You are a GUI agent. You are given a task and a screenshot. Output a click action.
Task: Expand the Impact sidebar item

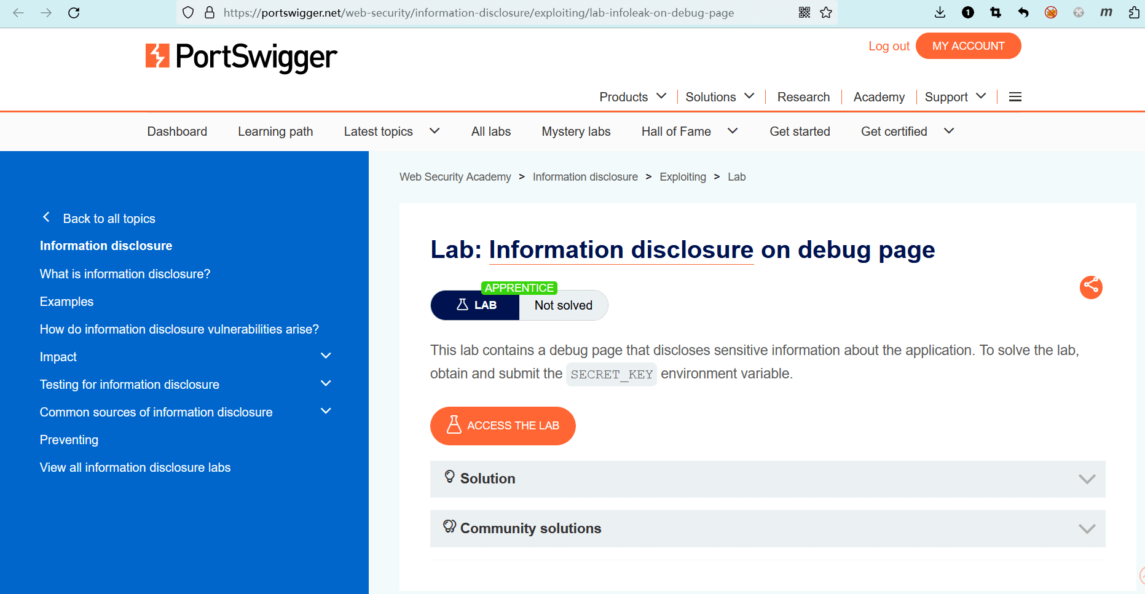coord(326,356)
